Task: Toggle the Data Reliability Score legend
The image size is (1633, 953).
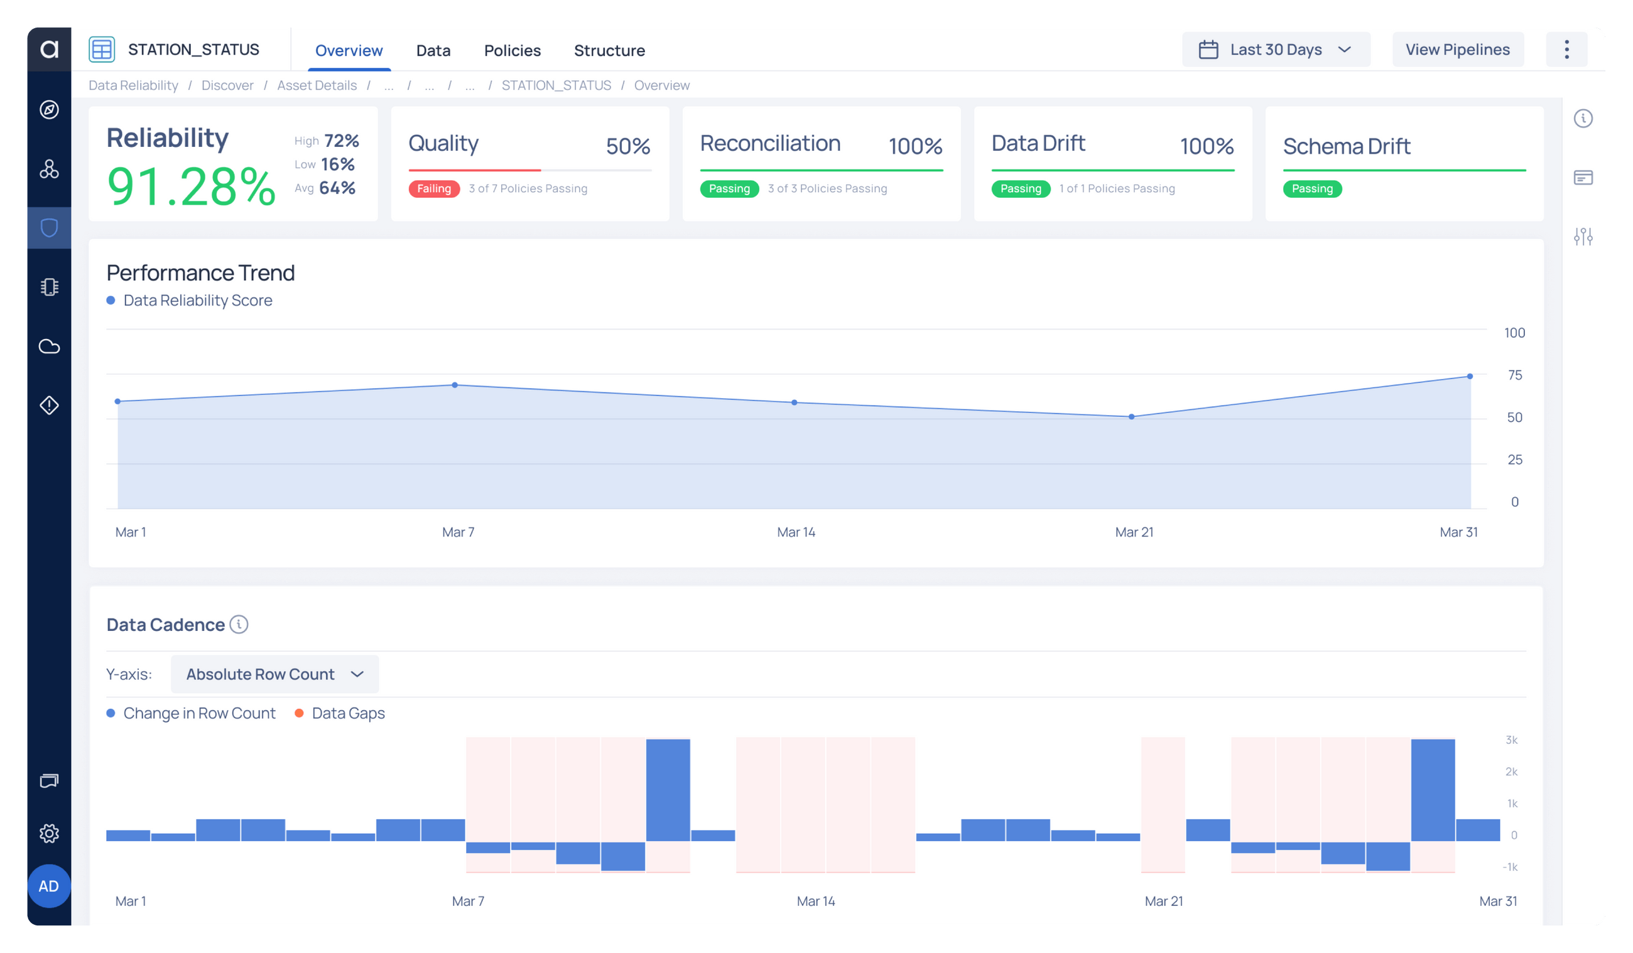Action: pos(190,300)
